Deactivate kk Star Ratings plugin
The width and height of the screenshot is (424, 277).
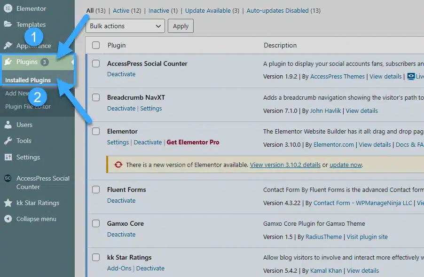(x=150, y=269)
